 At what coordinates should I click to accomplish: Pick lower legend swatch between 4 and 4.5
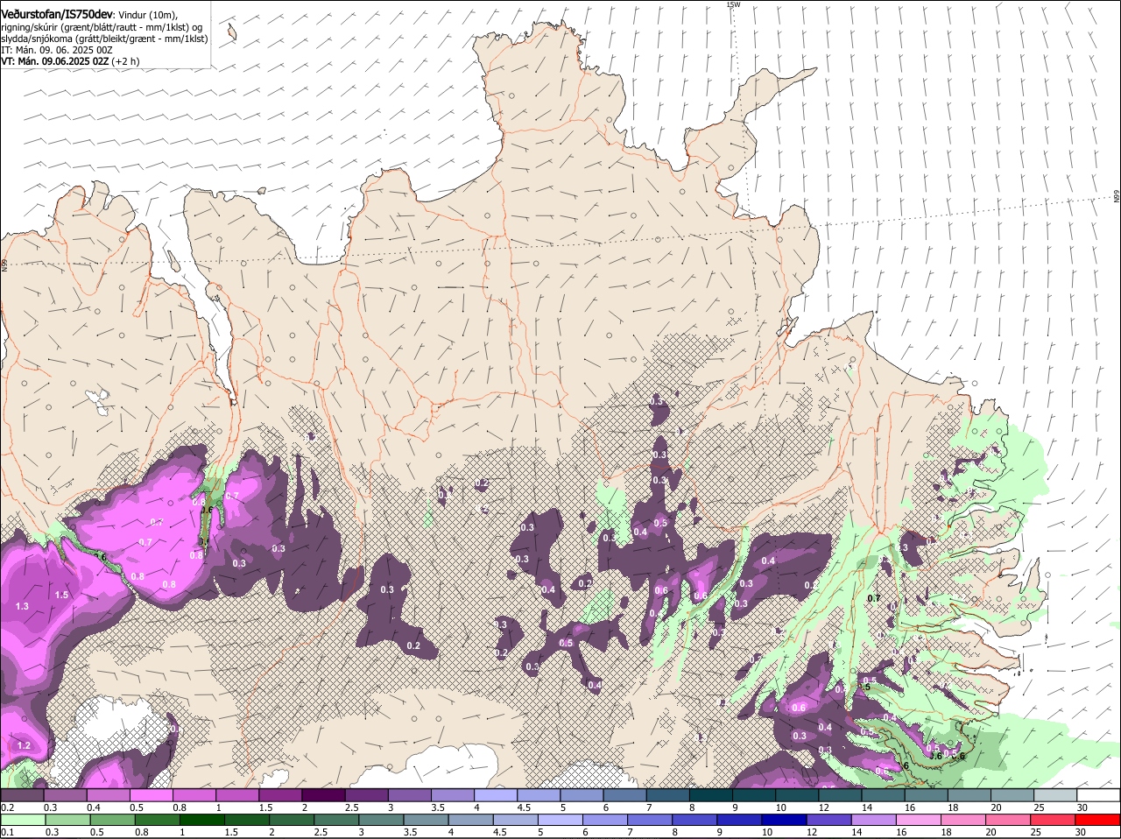tap(471, 820)
